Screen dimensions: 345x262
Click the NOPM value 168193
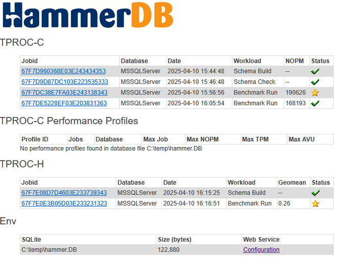coord(296,103)
